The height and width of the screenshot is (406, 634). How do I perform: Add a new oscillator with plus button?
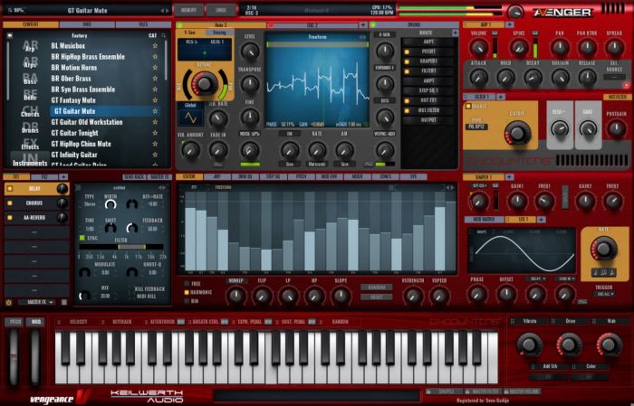click(x=362, y=25)
